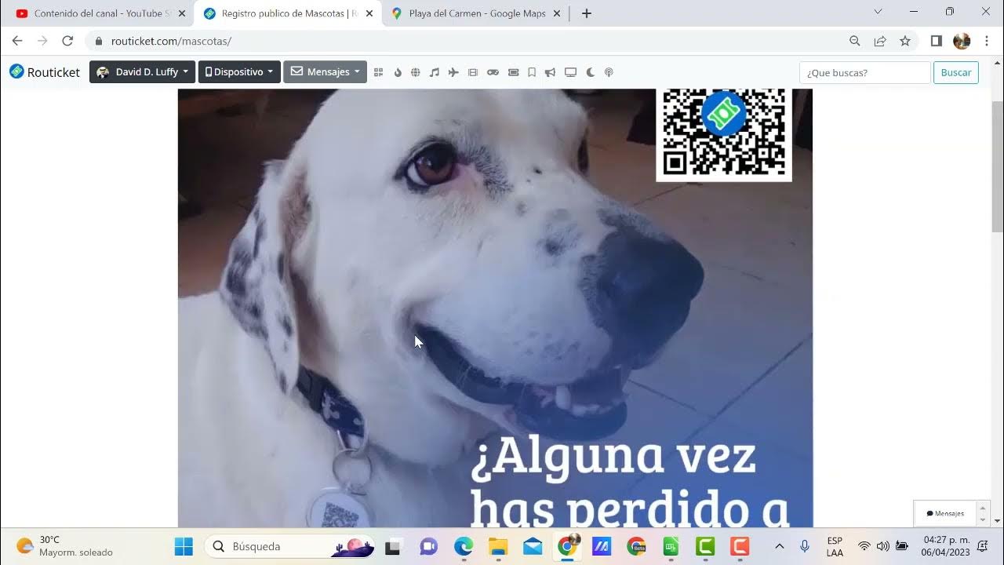Open the zoom magnifier icon in address bar

click(855, 41)
